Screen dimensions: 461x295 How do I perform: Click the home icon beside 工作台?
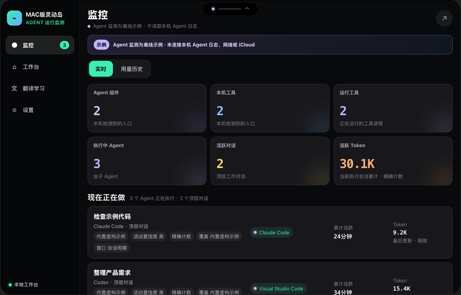click(x=14, y=67)
